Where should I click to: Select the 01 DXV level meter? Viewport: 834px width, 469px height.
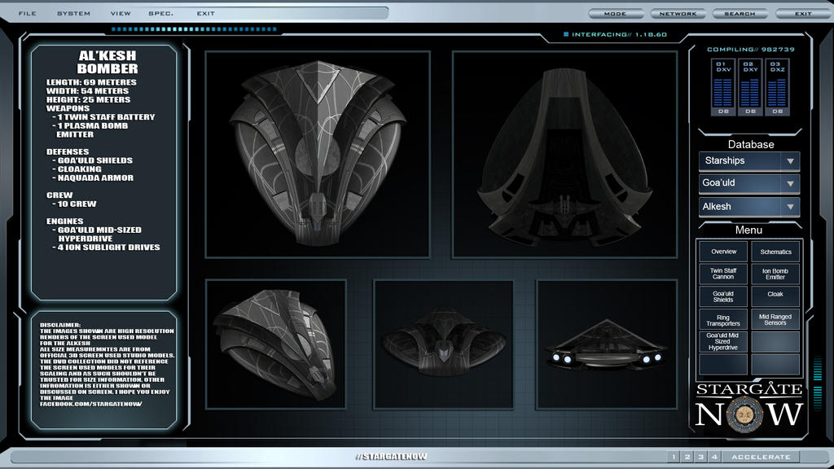point(723,87)
